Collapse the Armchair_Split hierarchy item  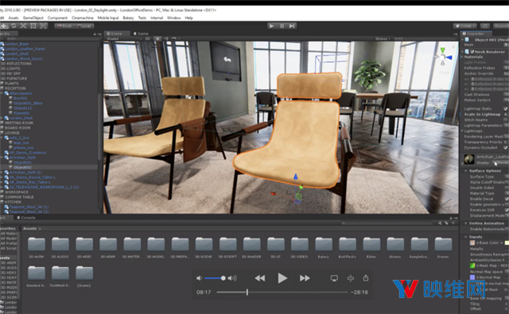pyautogui.click(x=2, y=157)
